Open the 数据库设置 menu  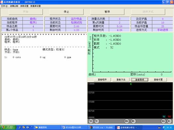pos(35,6)
